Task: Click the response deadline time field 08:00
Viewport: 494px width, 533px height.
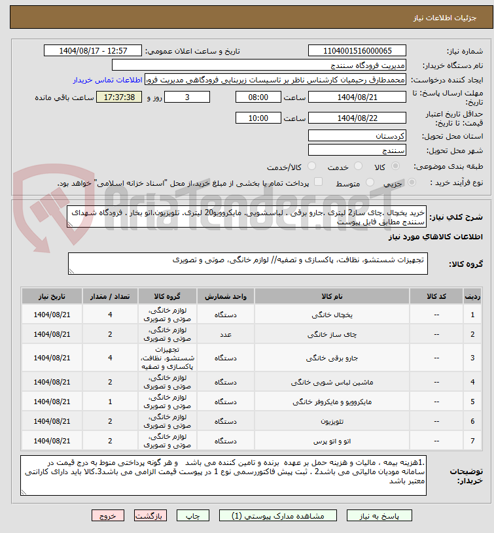Action: coord(258,97)
